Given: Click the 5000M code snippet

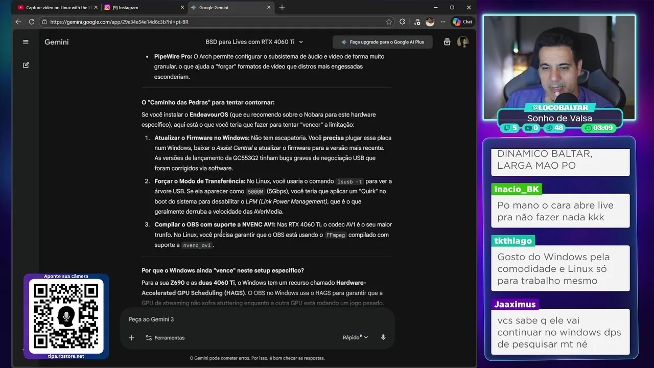Looking at the screenshot, I should coord(254,192).
